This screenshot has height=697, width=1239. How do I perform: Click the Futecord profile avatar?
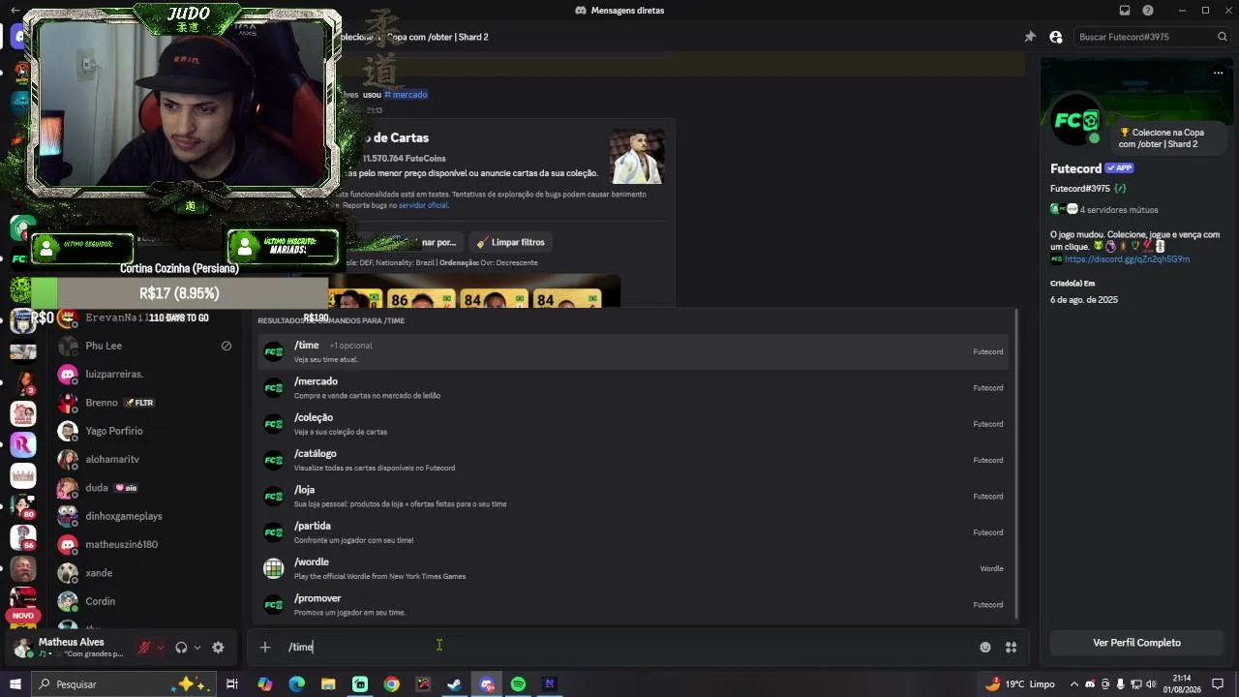point(1075,120)
